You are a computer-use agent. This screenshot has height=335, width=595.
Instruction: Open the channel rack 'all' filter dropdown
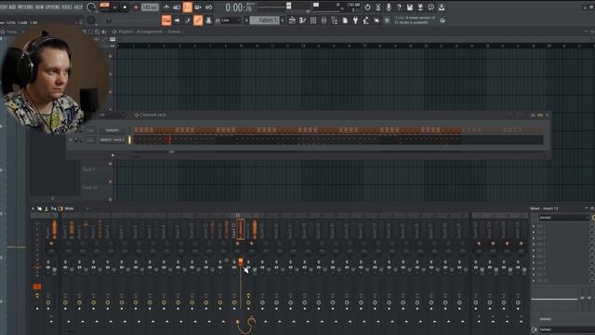[112, 114]
